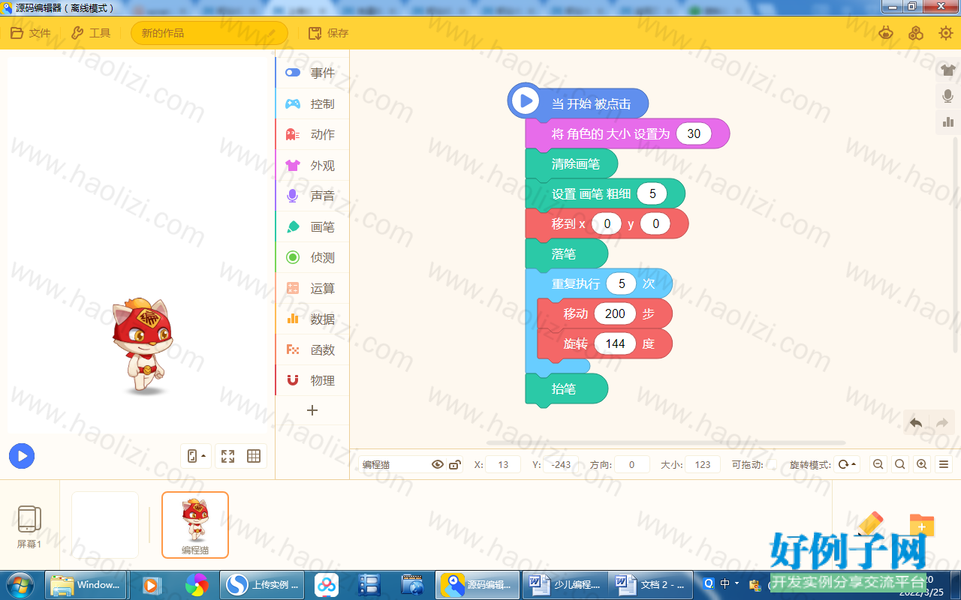This screenshot has width=961, height=600.
Task: Click the Y coordinate field showing -243
Action: pos(561,464)
